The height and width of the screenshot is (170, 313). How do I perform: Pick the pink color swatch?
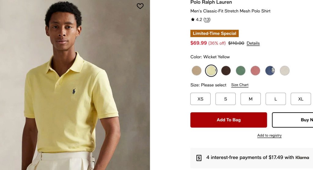tap(255, 71)
